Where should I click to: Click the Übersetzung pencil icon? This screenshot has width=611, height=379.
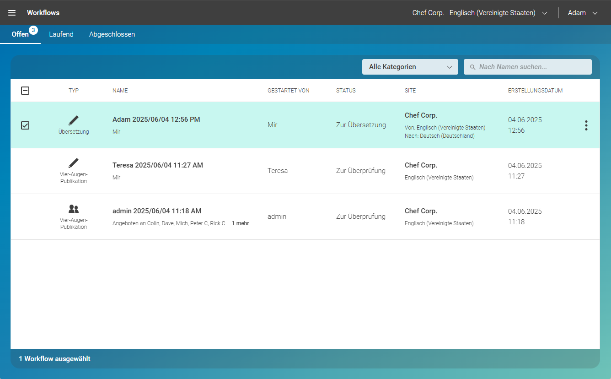click(x=73, y=121)
